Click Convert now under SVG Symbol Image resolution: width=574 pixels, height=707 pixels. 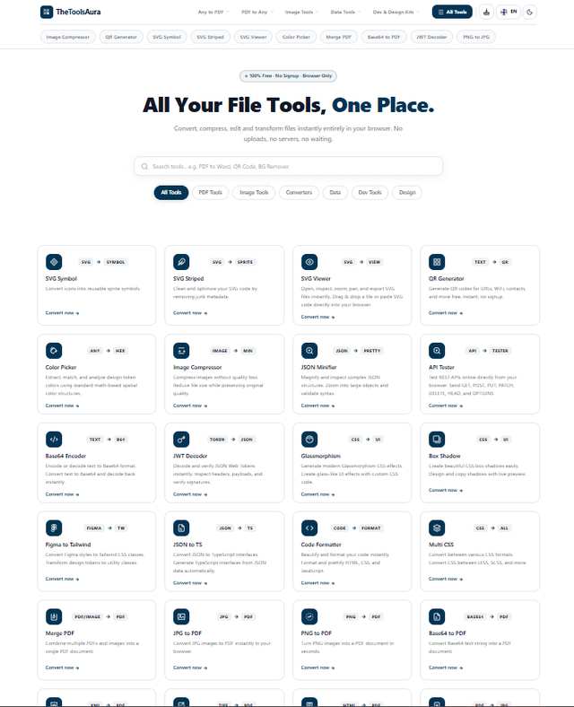pos(62,313)
